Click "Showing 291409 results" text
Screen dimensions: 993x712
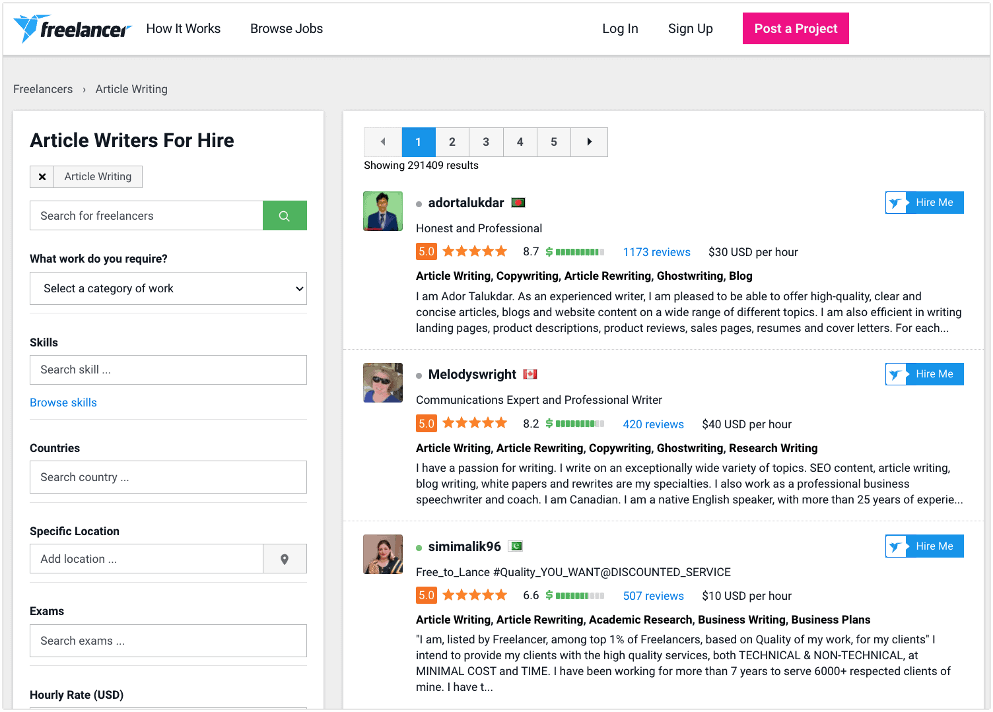click(x=421, y=166)
